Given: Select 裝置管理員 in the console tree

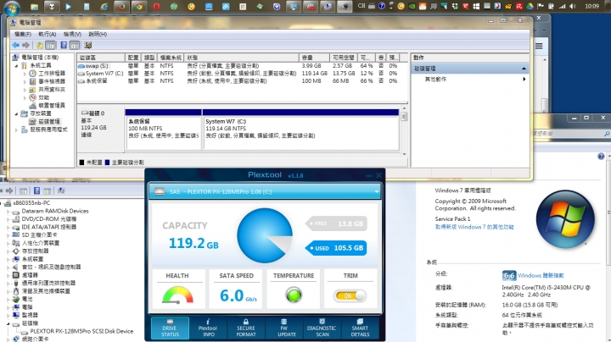Looking at the screenshot, I should 52,105.
